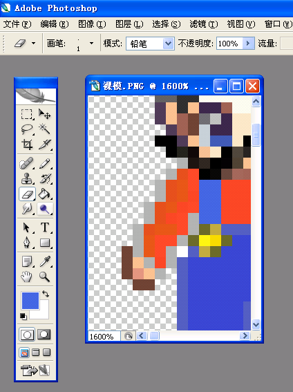Select the Path Selection arrow tool

pyautogui.click(x=27, y=228)
